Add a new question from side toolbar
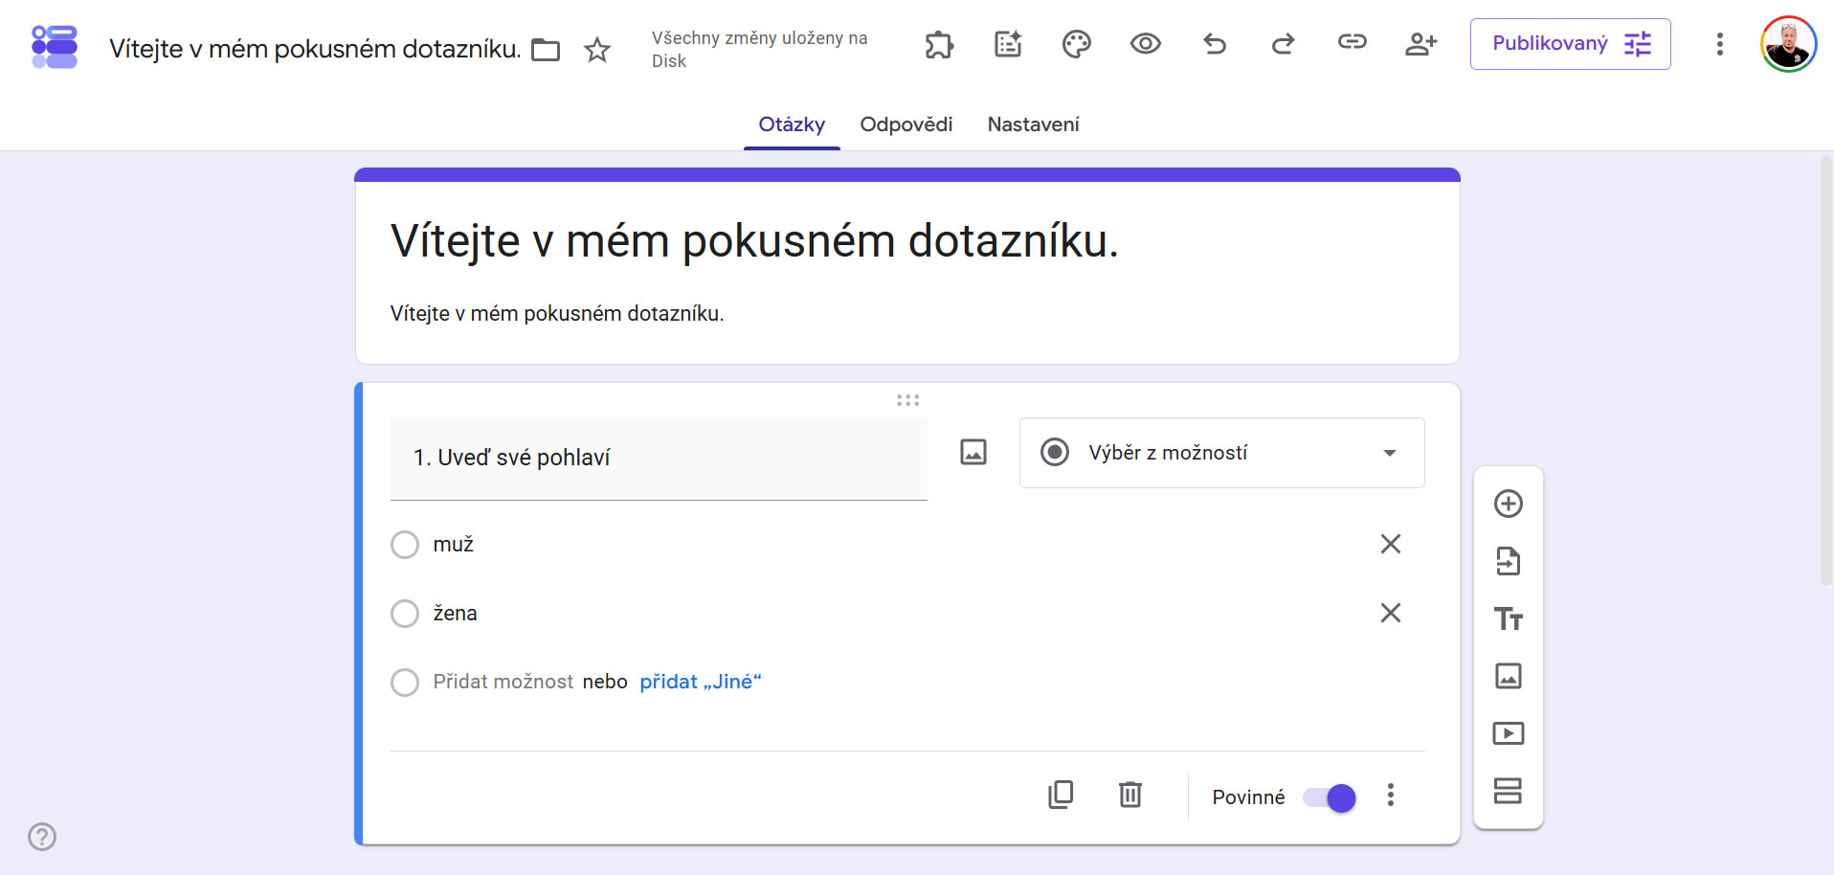The height and width of the screenshot is (875, 1834). tap(1509, 504)
